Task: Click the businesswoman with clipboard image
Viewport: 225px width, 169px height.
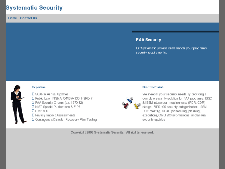Action: (18, 105)
